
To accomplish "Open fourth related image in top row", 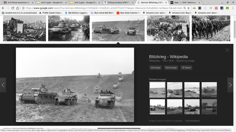I will 209,89.
